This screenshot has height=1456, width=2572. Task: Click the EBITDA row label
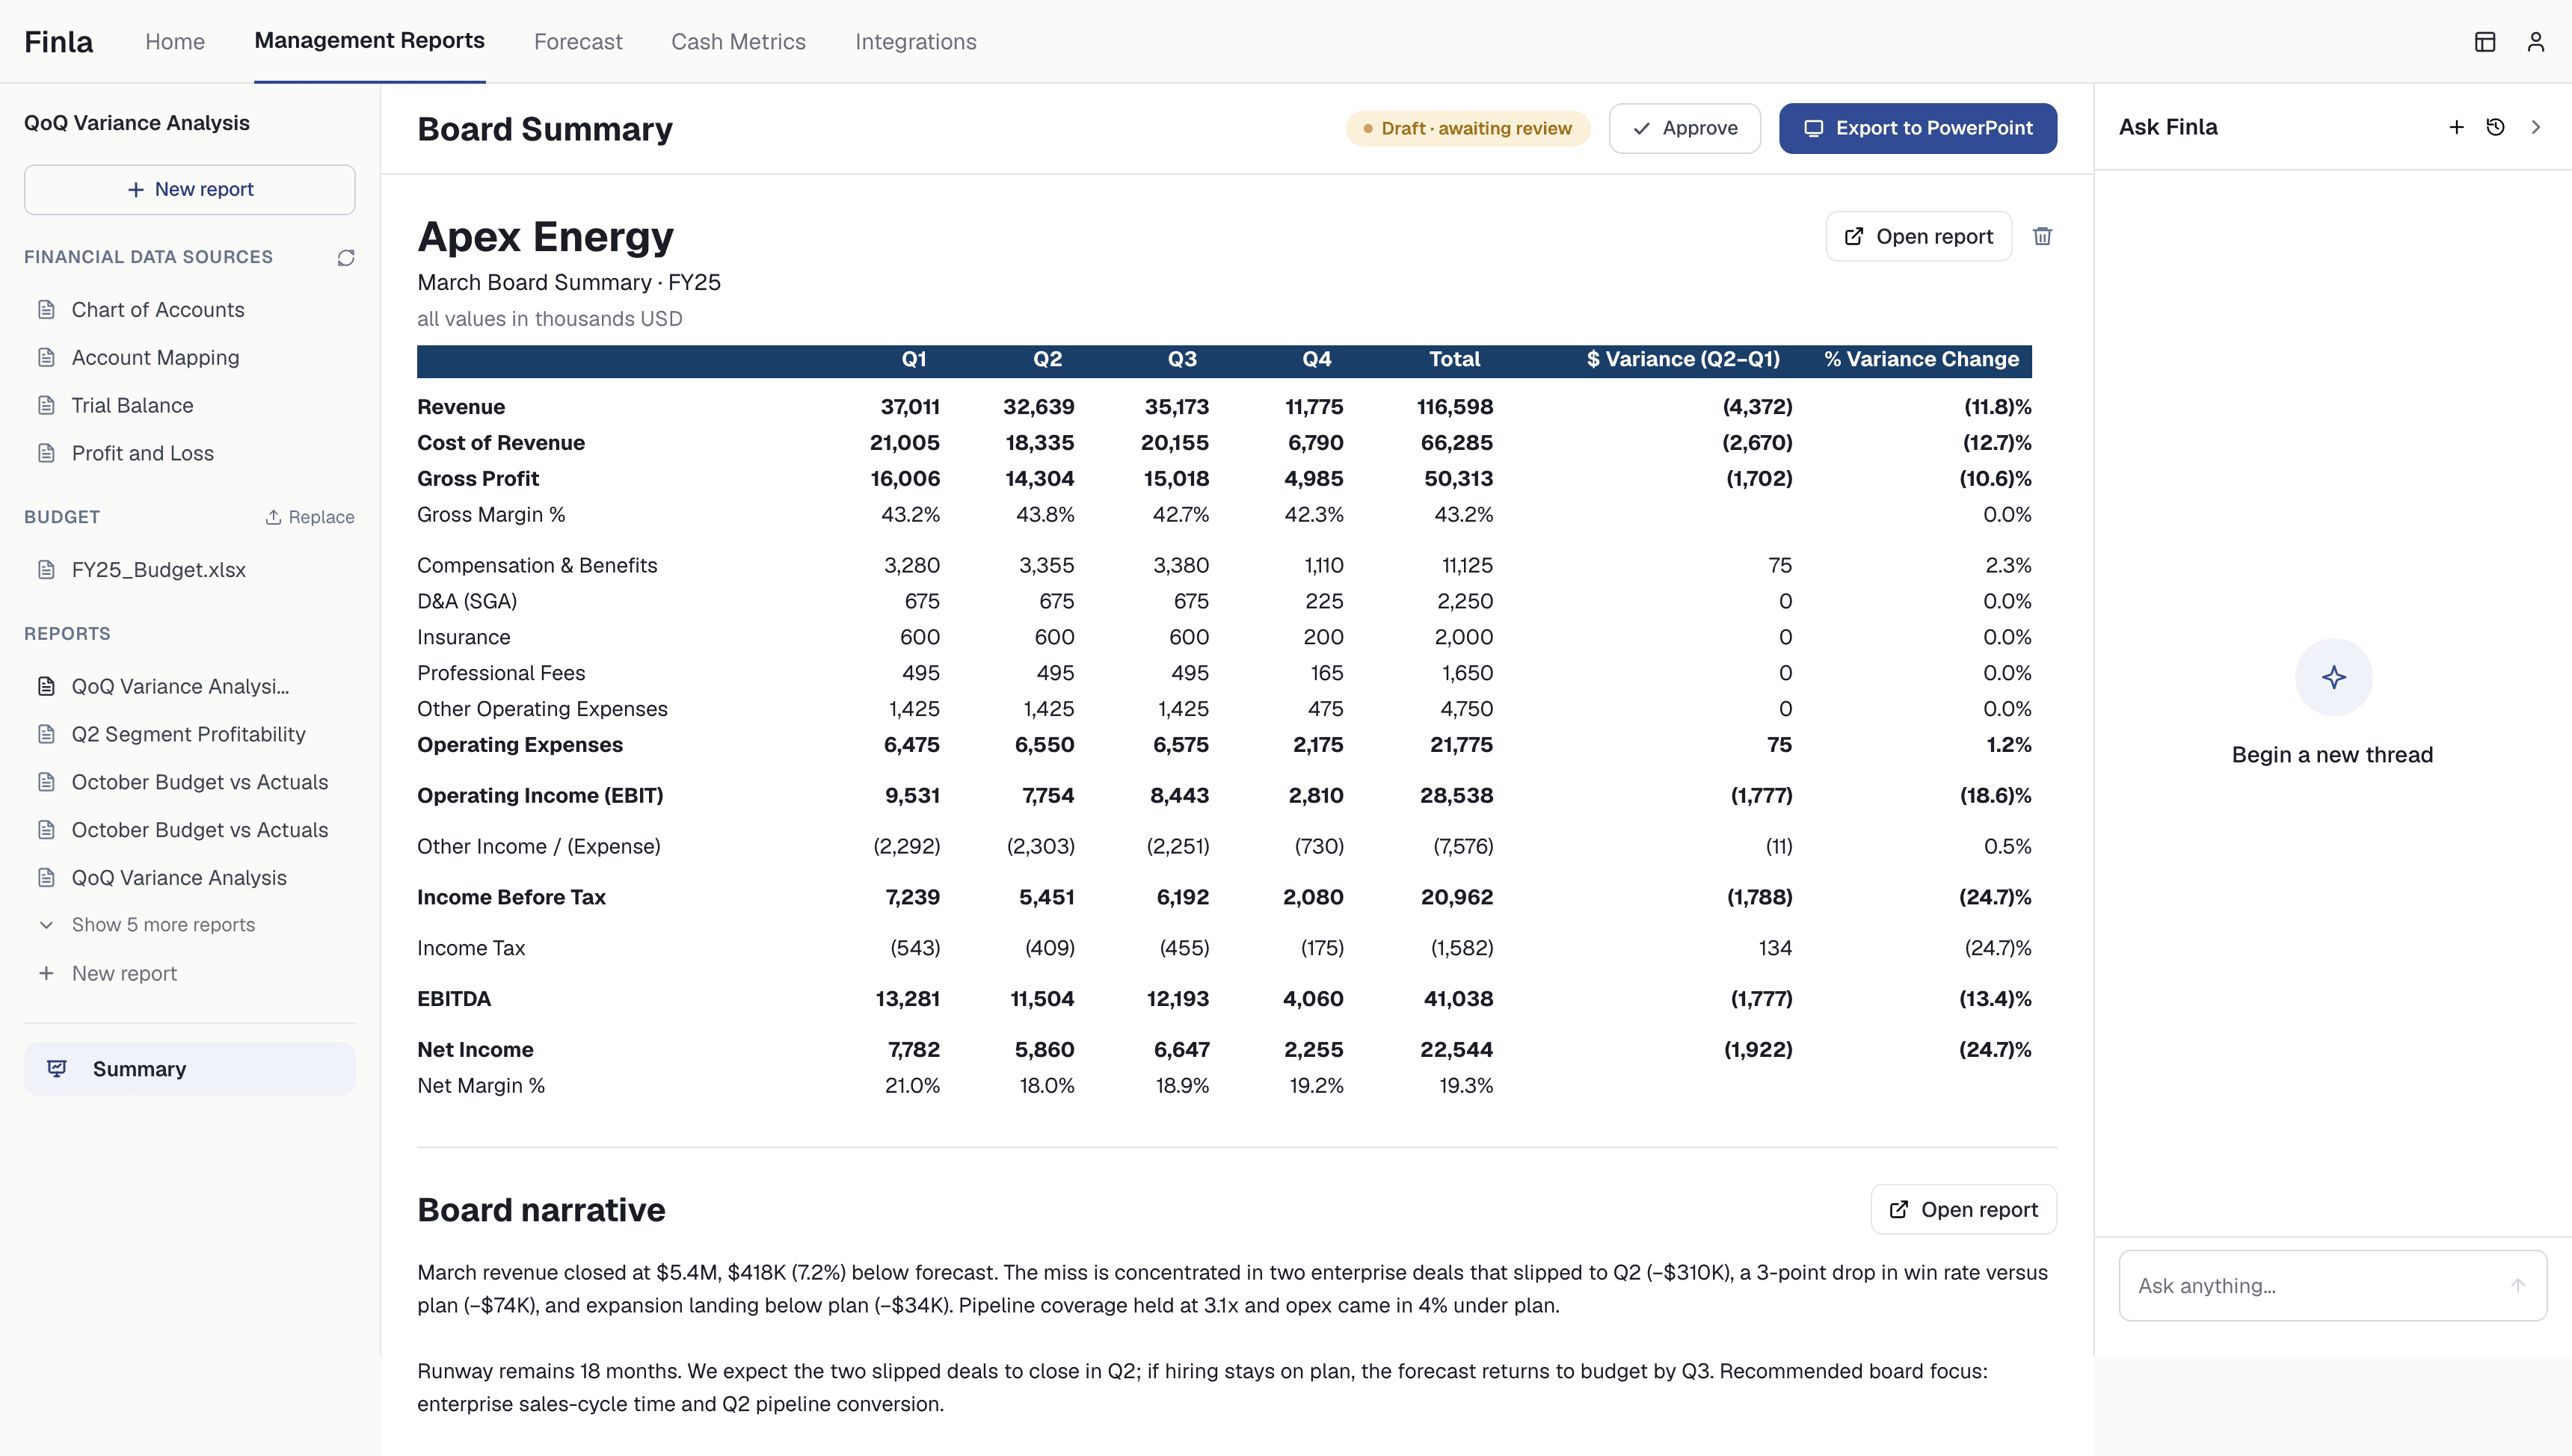(454, 999)
